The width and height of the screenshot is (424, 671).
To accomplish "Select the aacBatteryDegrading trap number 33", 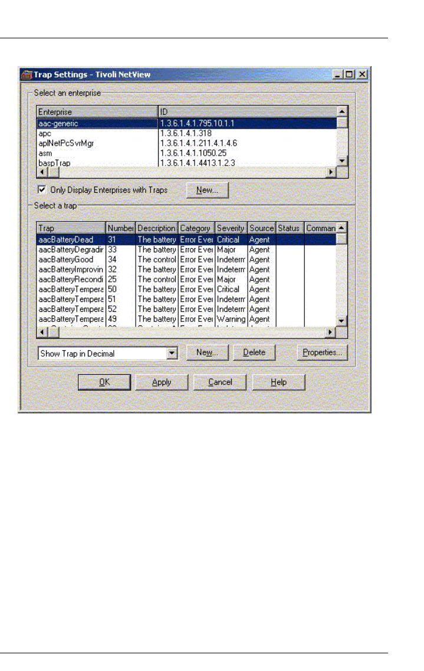I will (187, 249).
